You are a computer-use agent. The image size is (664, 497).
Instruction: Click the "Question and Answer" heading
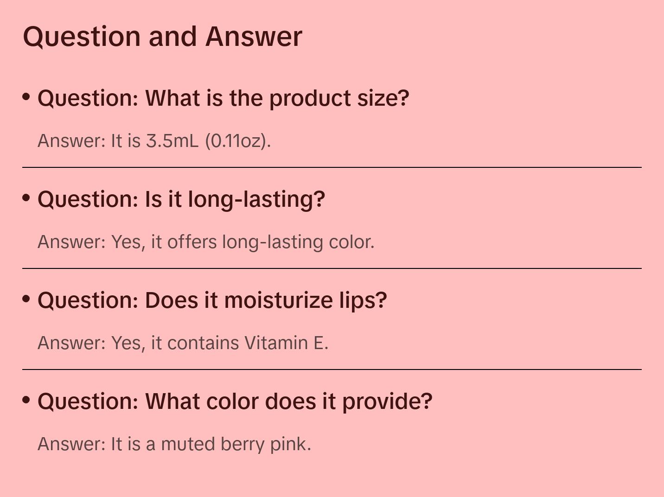(x=162, y=36)
